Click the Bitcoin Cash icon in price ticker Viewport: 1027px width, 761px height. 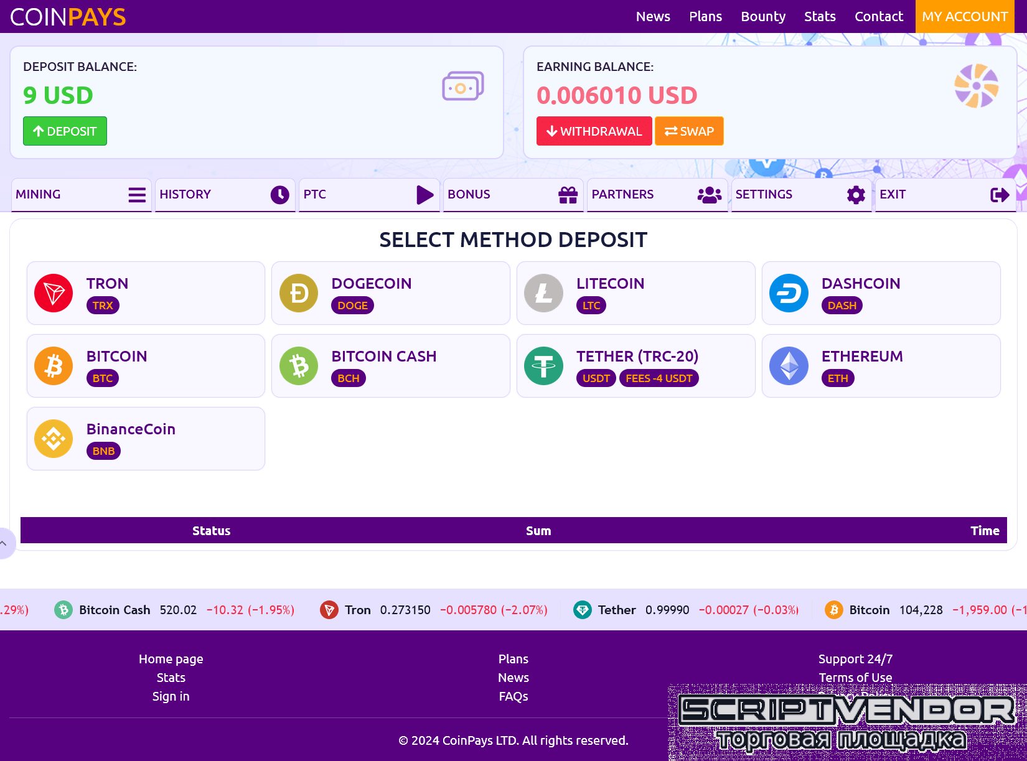(x=63, y=610)
